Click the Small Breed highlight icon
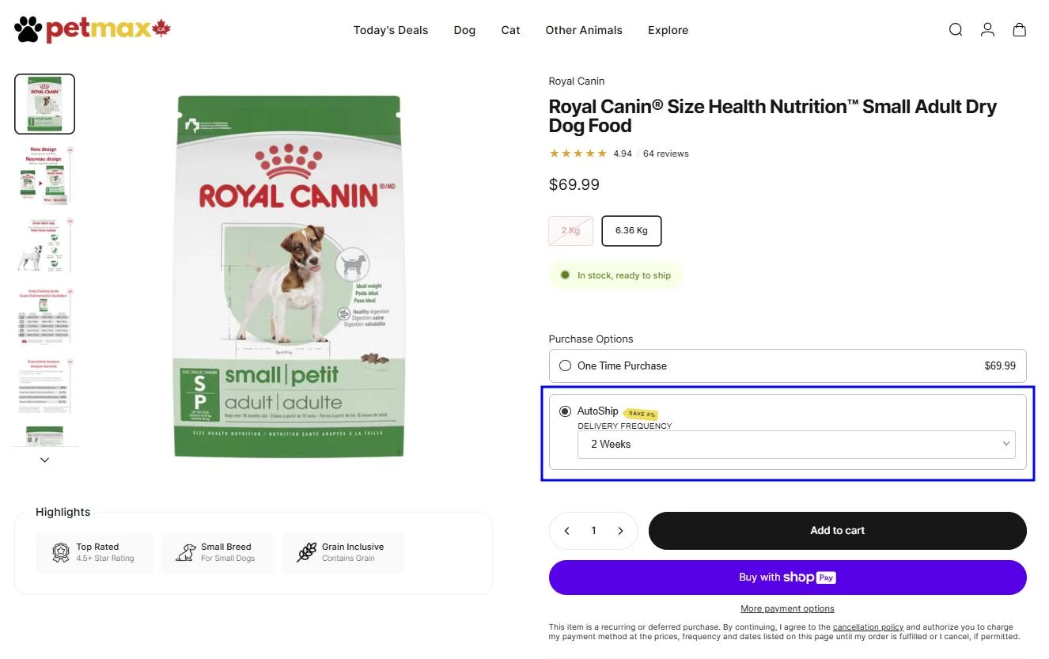The width and height of the screenshot is (1049, 659). coord(186,552)
